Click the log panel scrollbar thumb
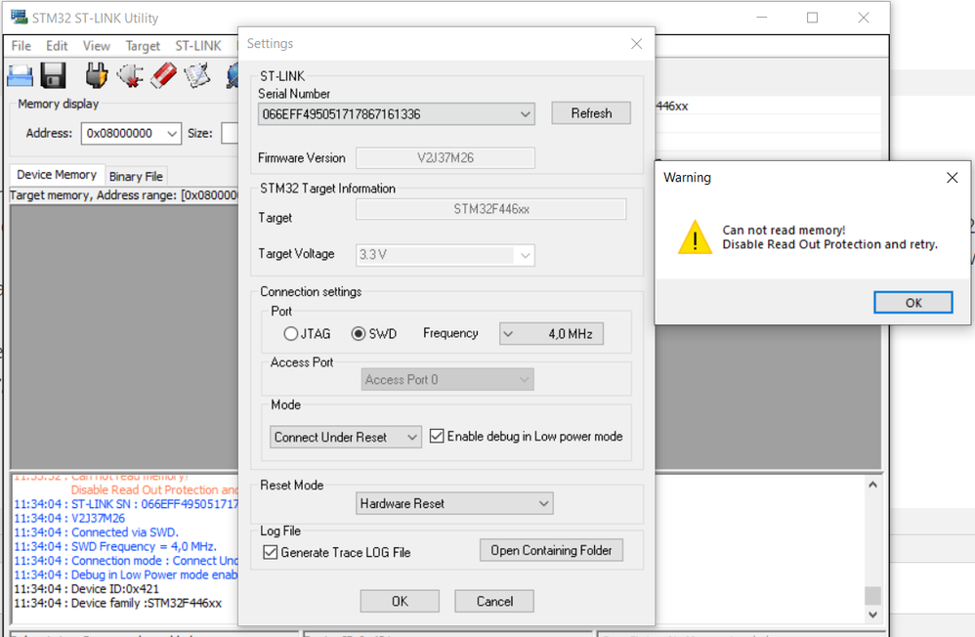This screenshot has width=975, height=637. tap(872, 595)
